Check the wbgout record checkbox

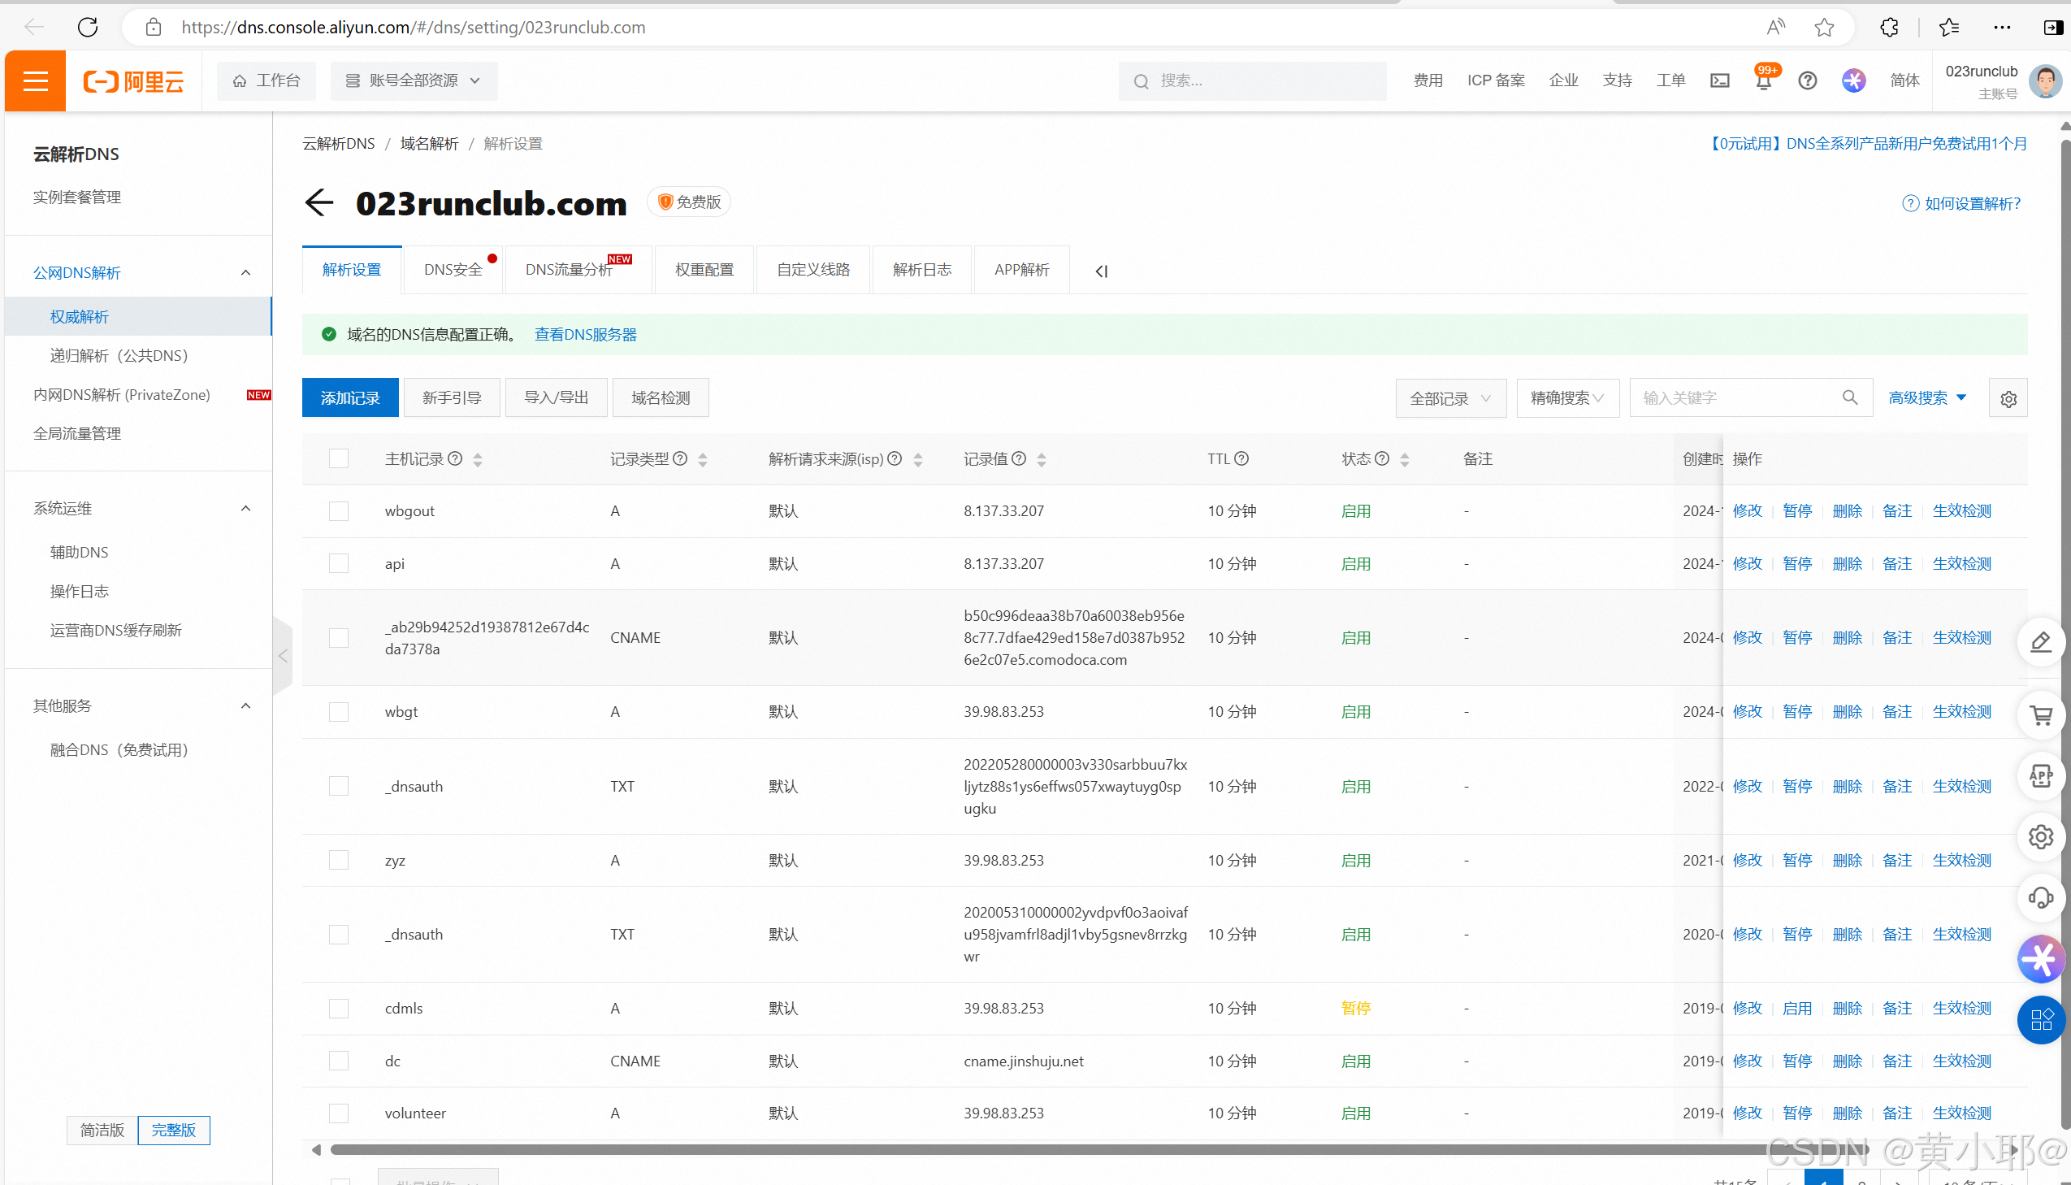pos(338,511)
